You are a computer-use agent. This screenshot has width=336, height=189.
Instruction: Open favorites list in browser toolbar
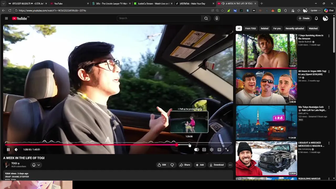(299, 10)
